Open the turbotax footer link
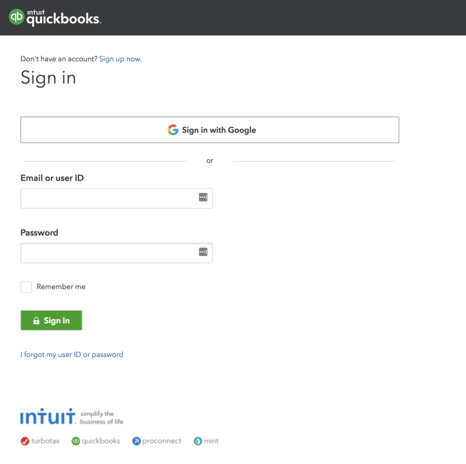Image resolution: width=466 pixels, height=464 pixels. click(40, 440)
